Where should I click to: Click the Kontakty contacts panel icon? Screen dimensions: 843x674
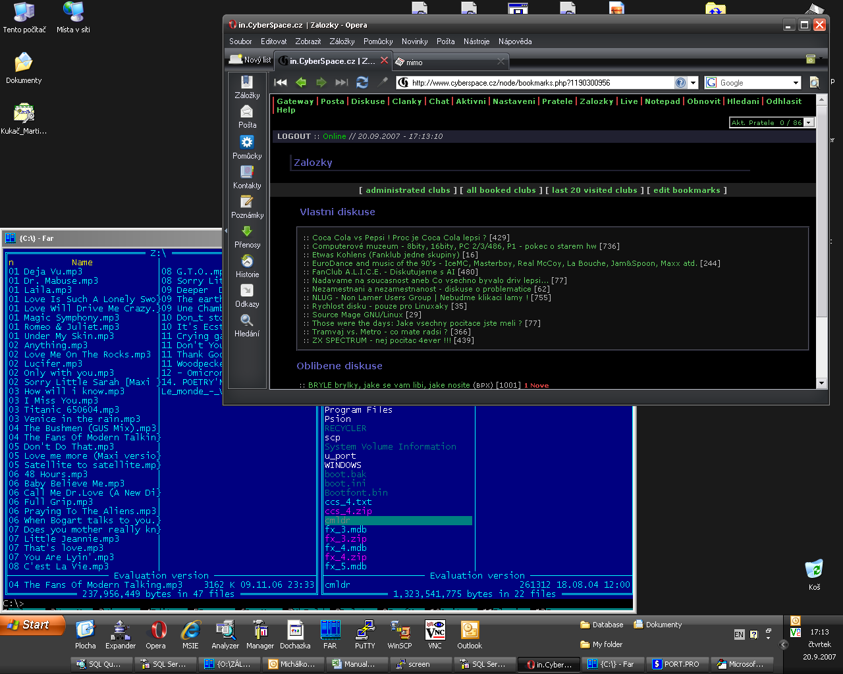247,176
